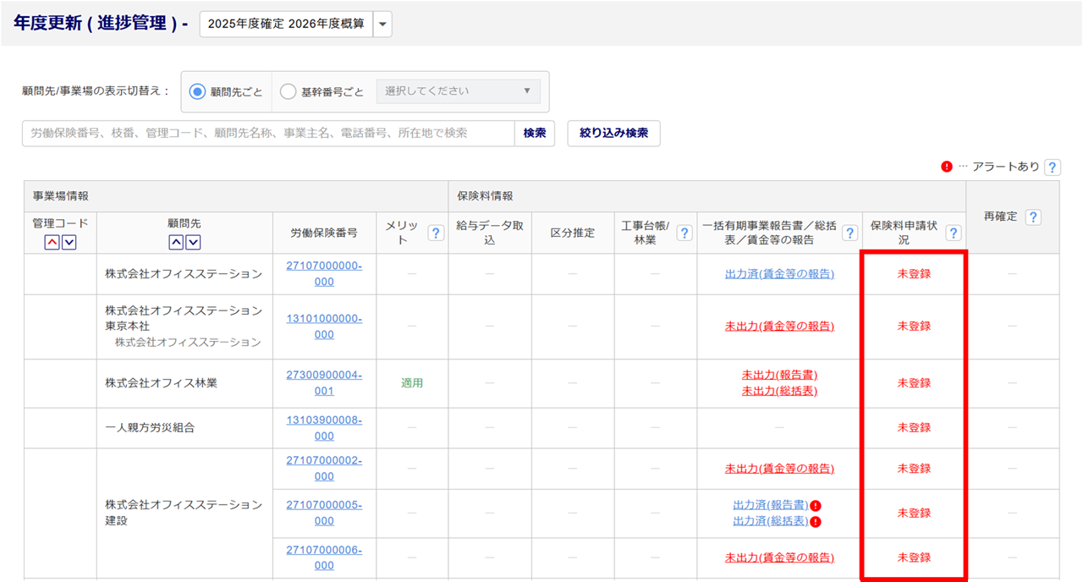Open 絞り込み検索 filter search

[613, 134]
